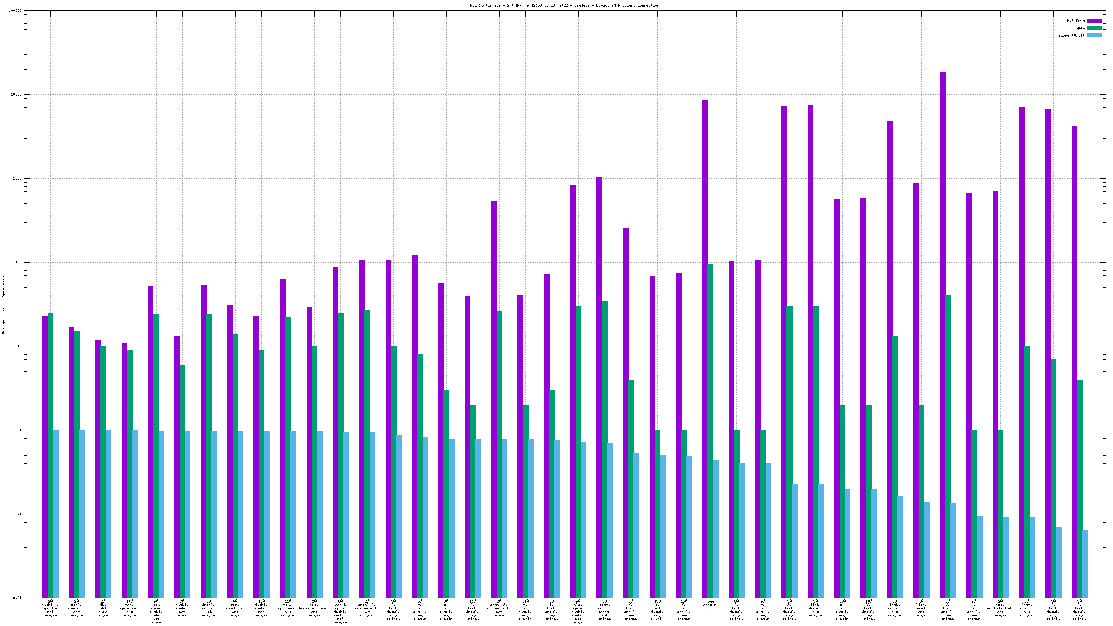Click the dnsbl-1.uceprotect.net origin label
This screenshot has width=1113, height=626.
(x=50, y=609)
